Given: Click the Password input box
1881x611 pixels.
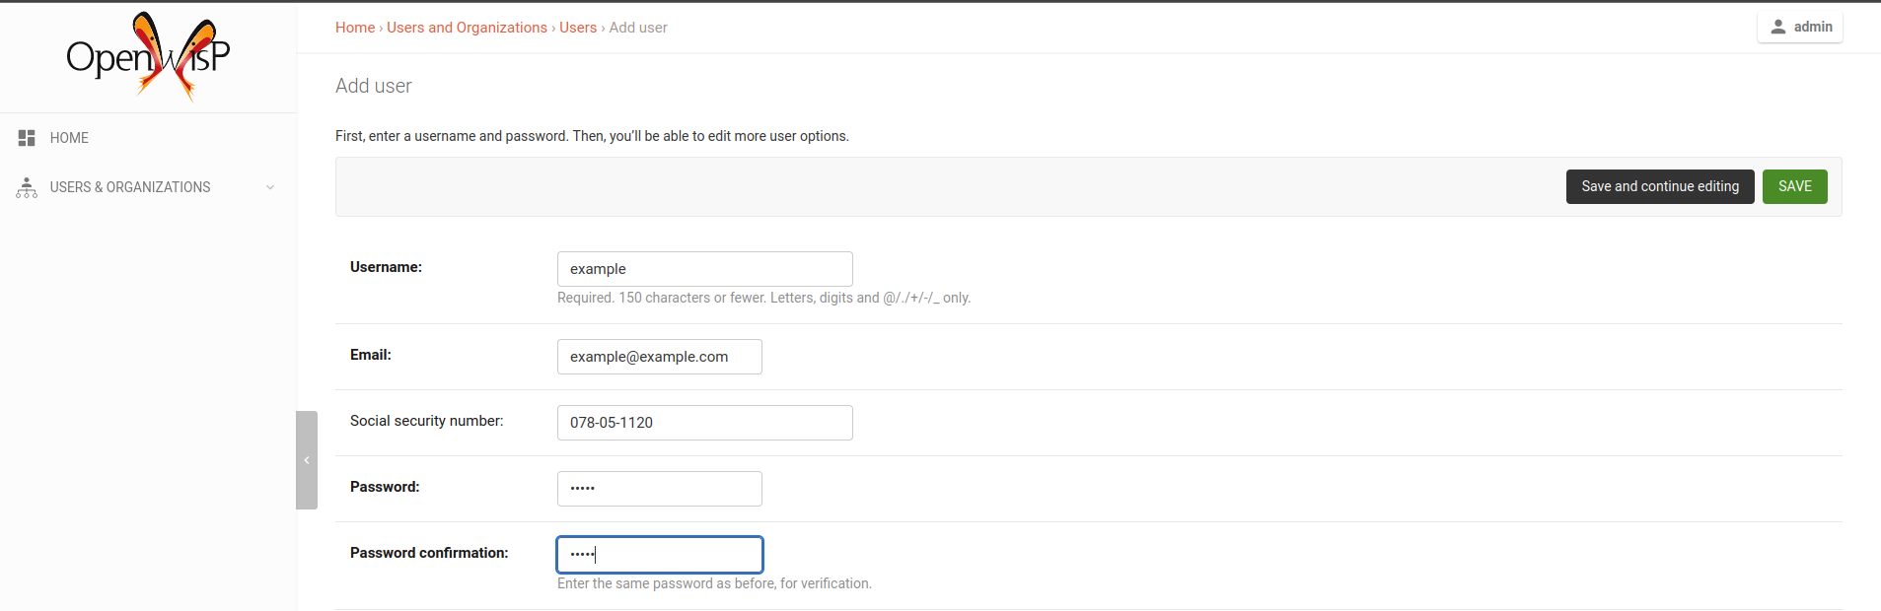Looking at the screenshot, I should coord(659,489).
